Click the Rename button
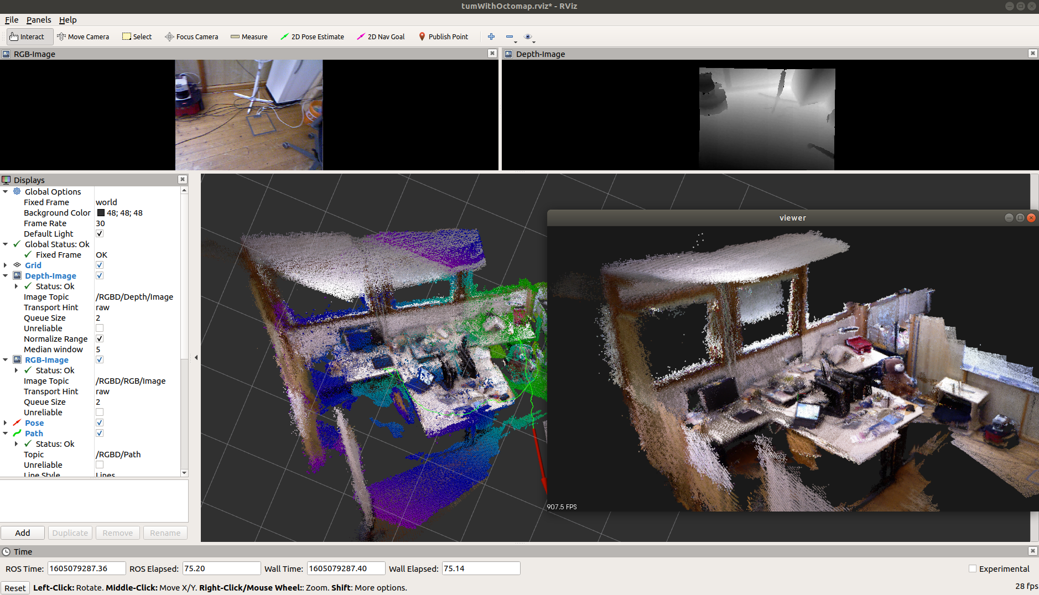 coord(165,533)
